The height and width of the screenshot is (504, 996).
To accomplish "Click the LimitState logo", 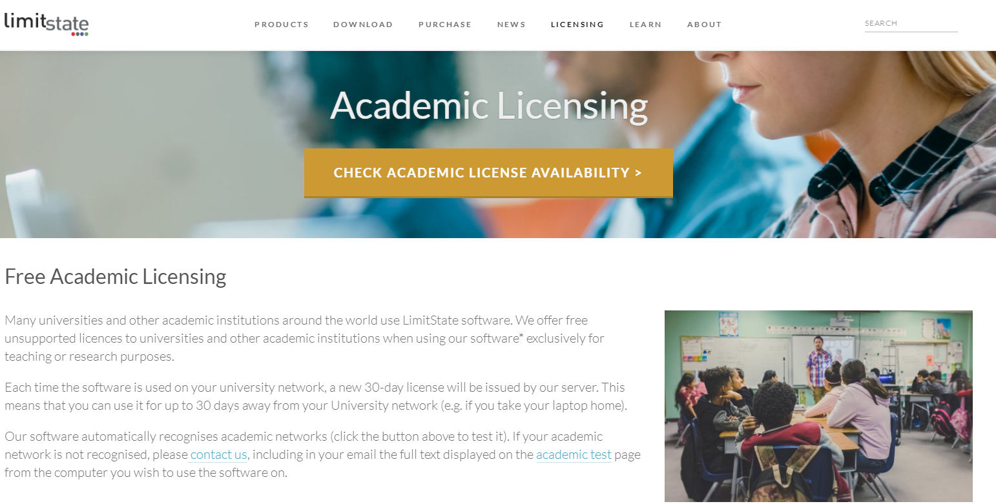I will click(x=46, y=24).
